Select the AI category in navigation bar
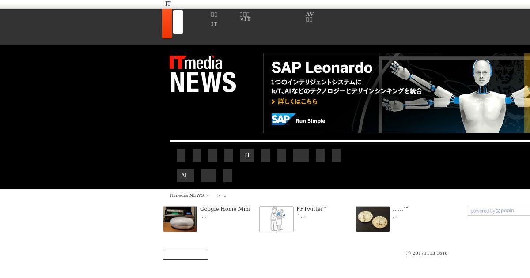Image resolution: width=530 pixels, height=278 pixels. 185,176
